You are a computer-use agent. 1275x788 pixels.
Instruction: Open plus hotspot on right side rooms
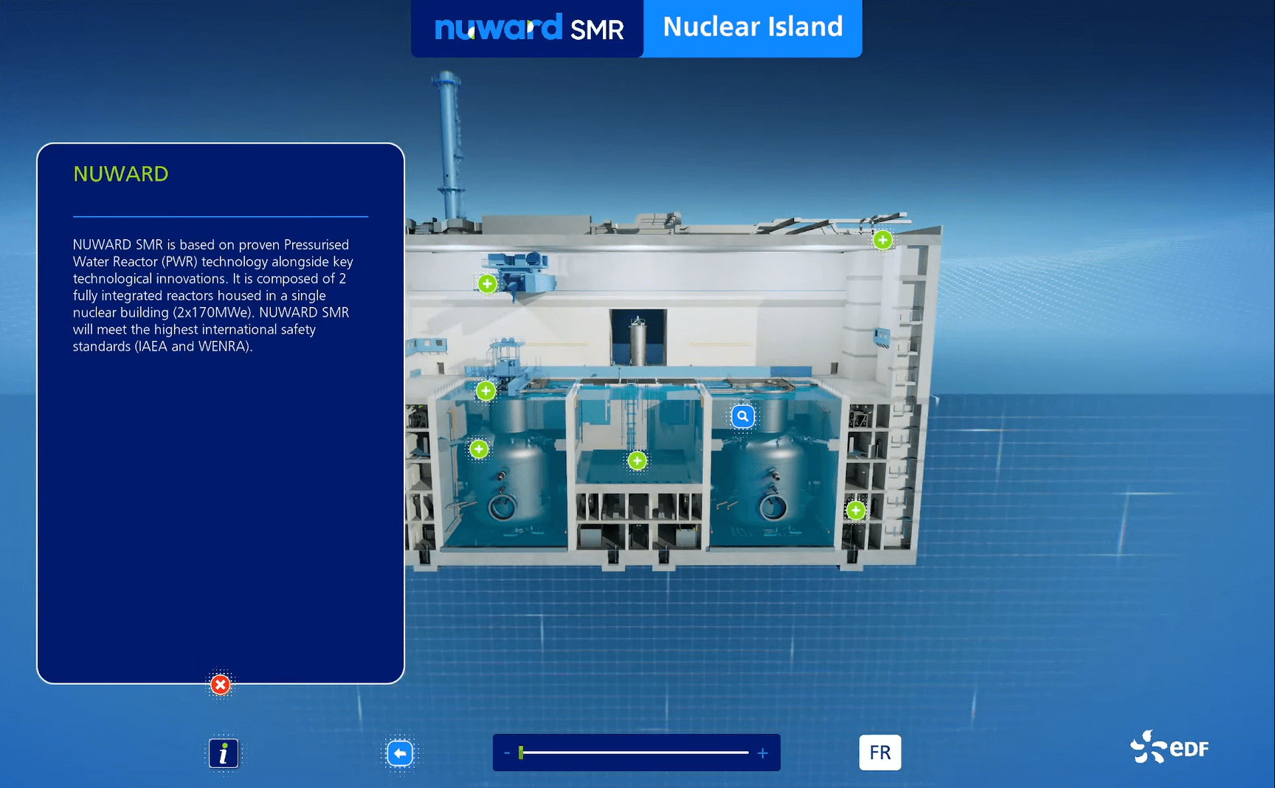pos(856,510)
